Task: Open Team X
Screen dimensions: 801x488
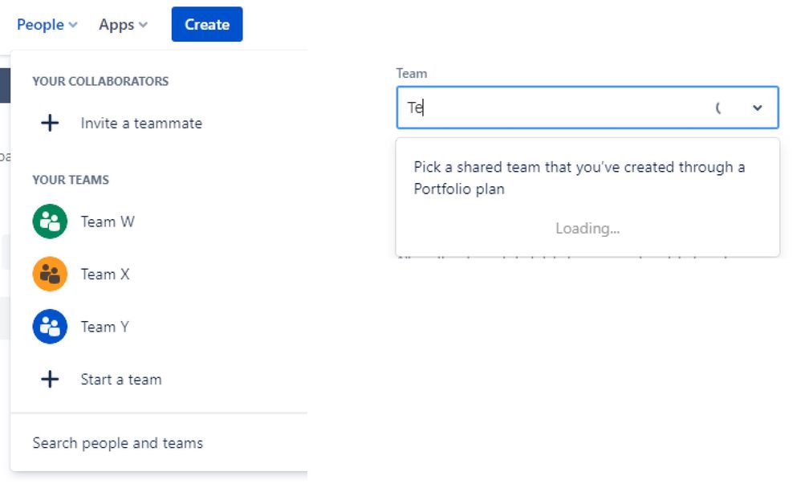Action: click(105, 274)
